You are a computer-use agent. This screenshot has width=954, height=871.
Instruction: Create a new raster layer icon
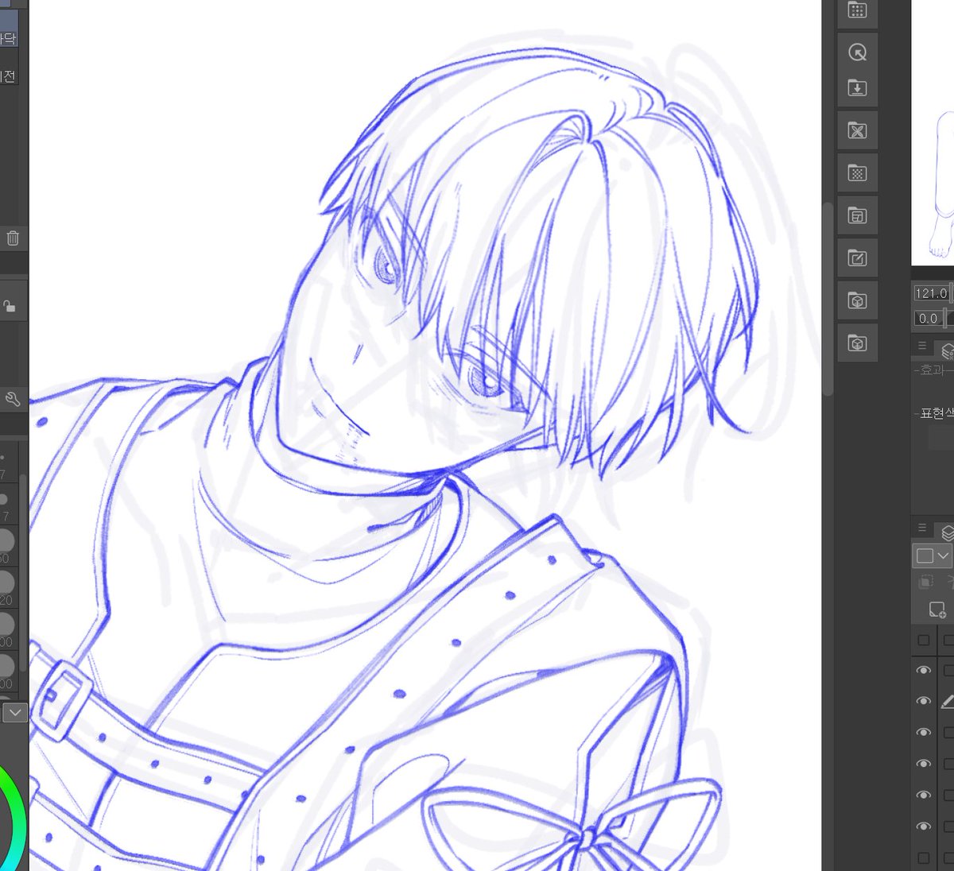[937, 610]
